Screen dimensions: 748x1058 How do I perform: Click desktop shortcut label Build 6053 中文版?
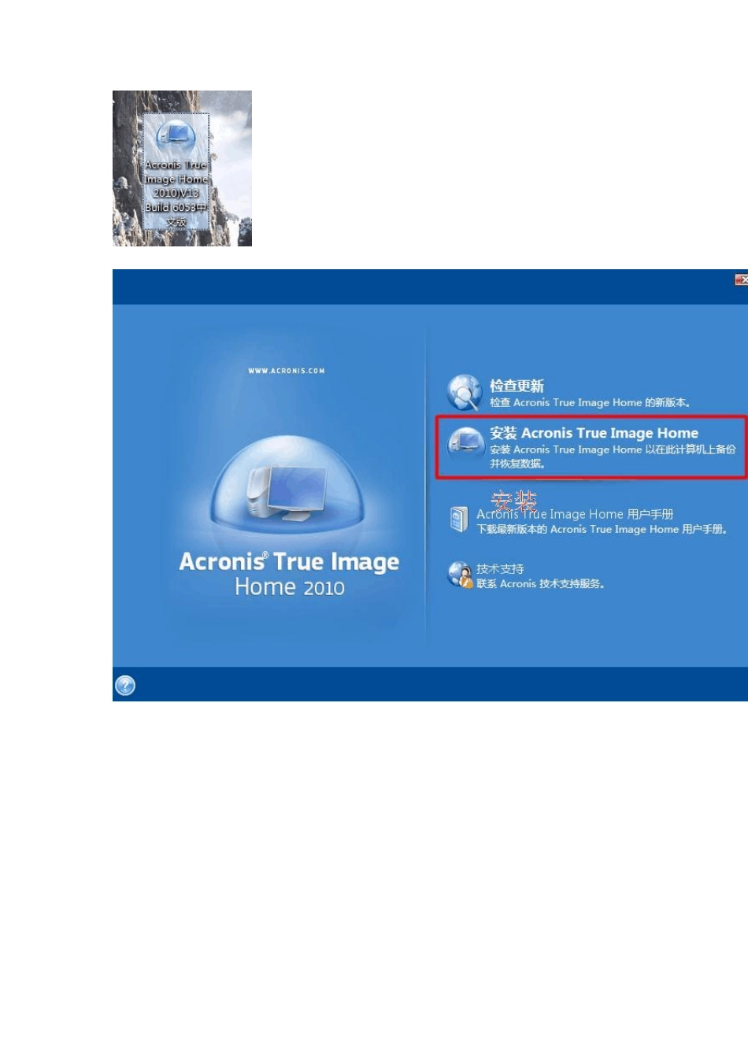pyautogui.click(x=176, y=214)
